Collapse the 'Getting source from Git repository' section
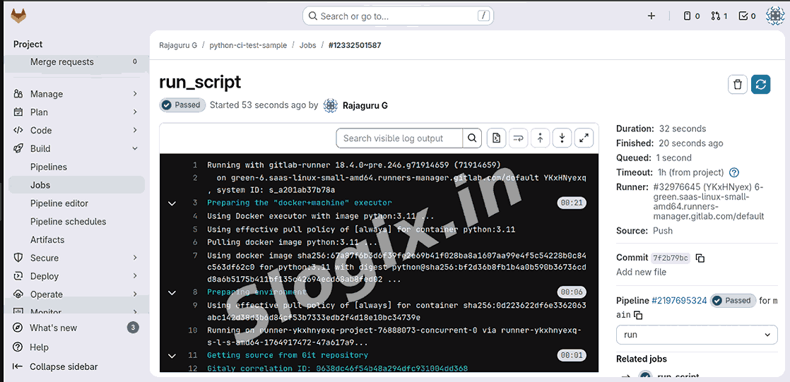The width and height of the screenshot is (790, 382). click(172, 356)
